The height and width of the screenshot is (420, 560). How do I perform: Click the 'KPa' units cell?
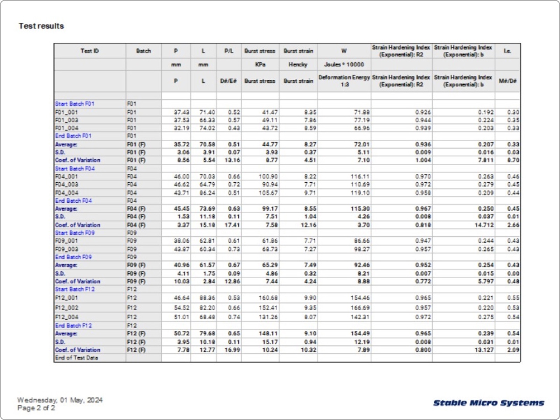pos(260,64)
